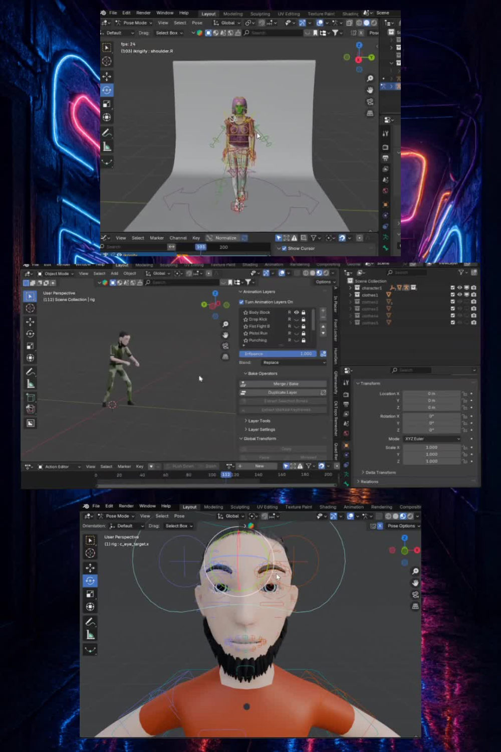Select the Scale tool in the top Blender window

[107, 104]
